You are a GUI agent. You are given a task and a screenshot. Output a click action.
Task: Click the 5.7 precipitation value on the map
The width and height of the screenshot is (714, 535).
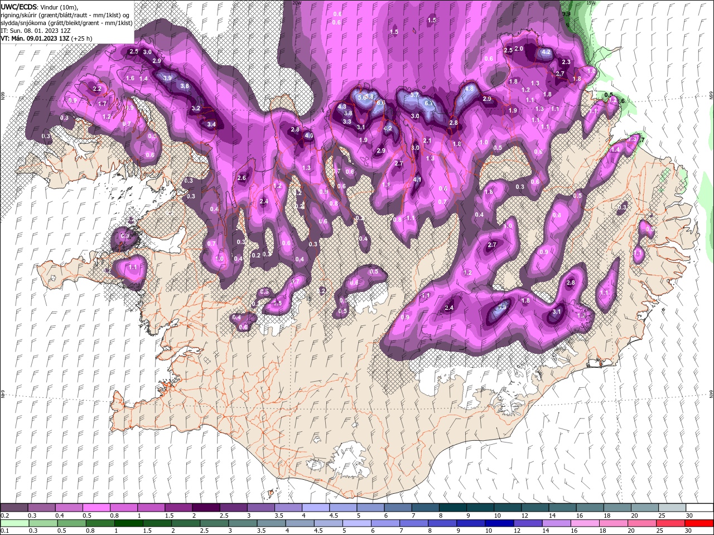tap(414, 95)
